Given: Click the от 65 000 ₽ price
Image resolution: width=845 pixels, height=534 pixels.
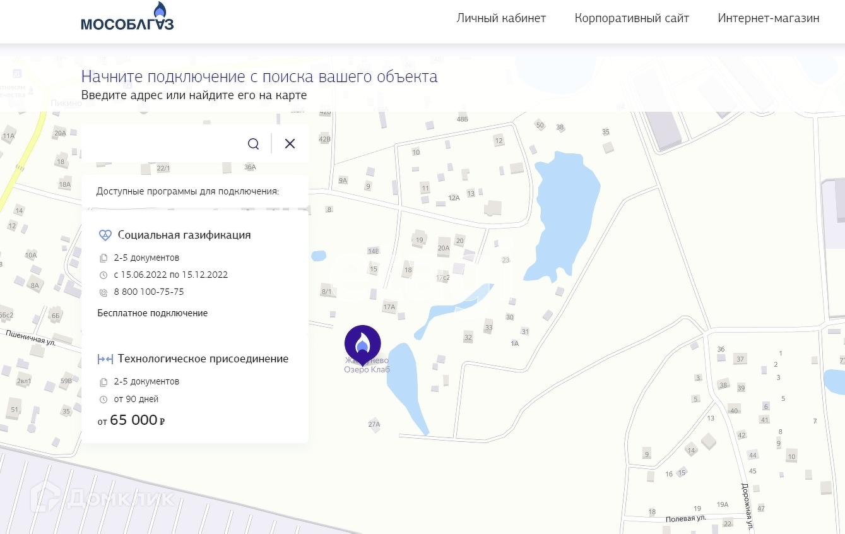Looking at the screenshot, I should (131, 420).
